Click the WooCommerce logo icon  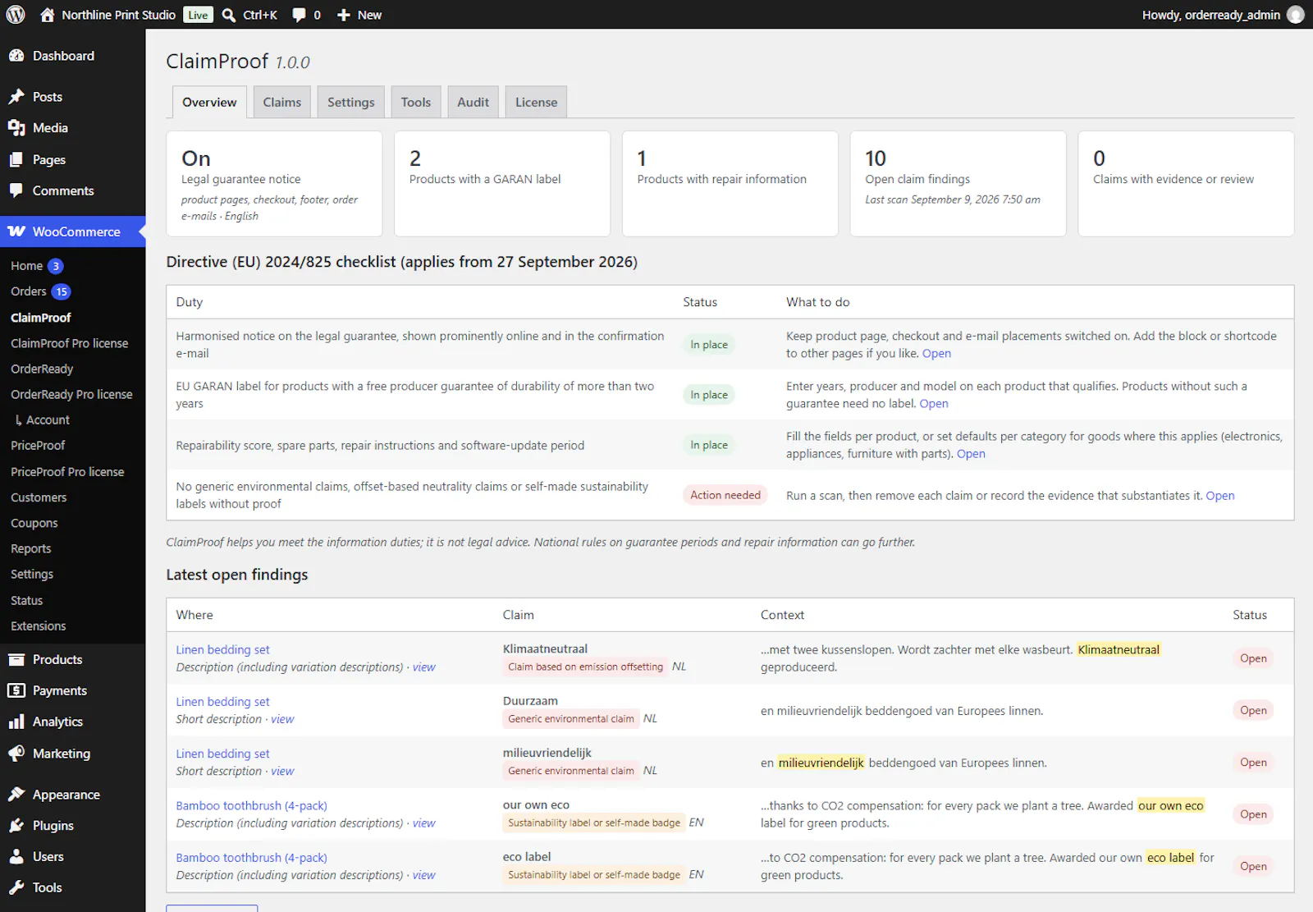[x=16, y=231]
